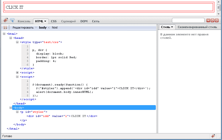Select the highlighted <body> row

(84, 107)
